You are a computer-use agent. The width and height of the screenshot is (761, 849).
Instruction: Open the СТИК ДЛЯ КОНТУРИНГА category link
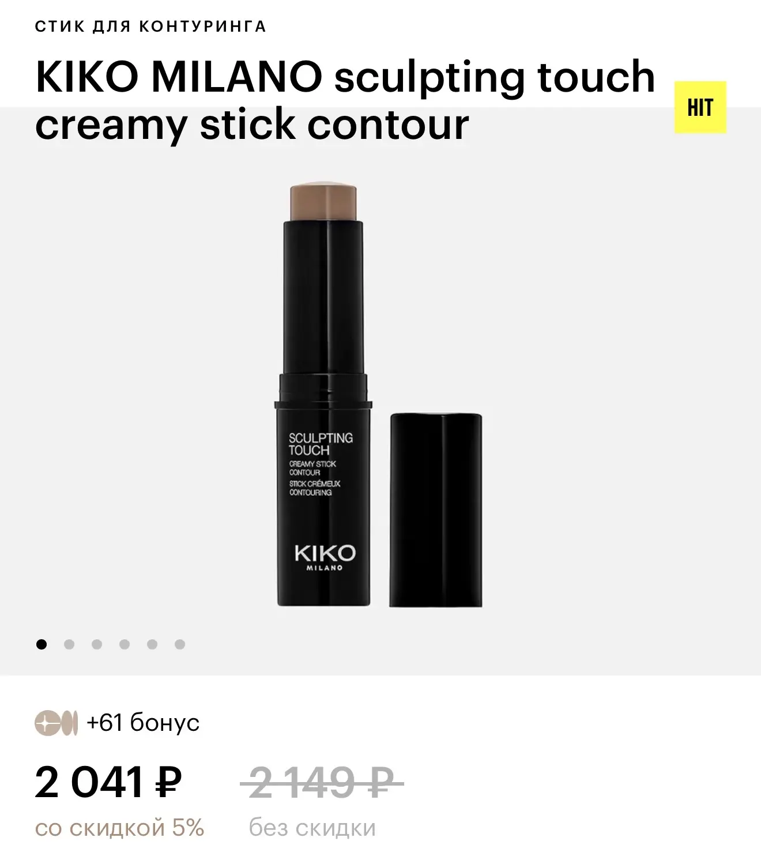pyautogui.click(x=150, y=27)
